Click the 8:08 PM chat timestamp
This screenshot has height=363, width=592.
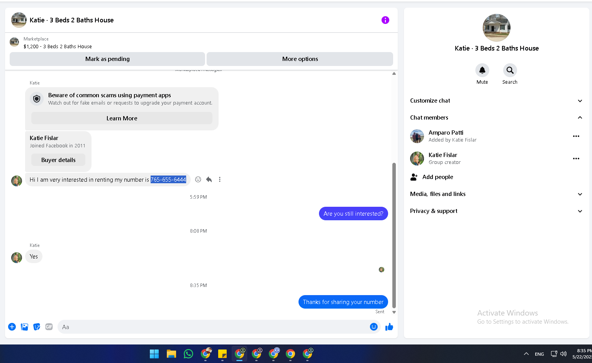click(x=198, y=231)
